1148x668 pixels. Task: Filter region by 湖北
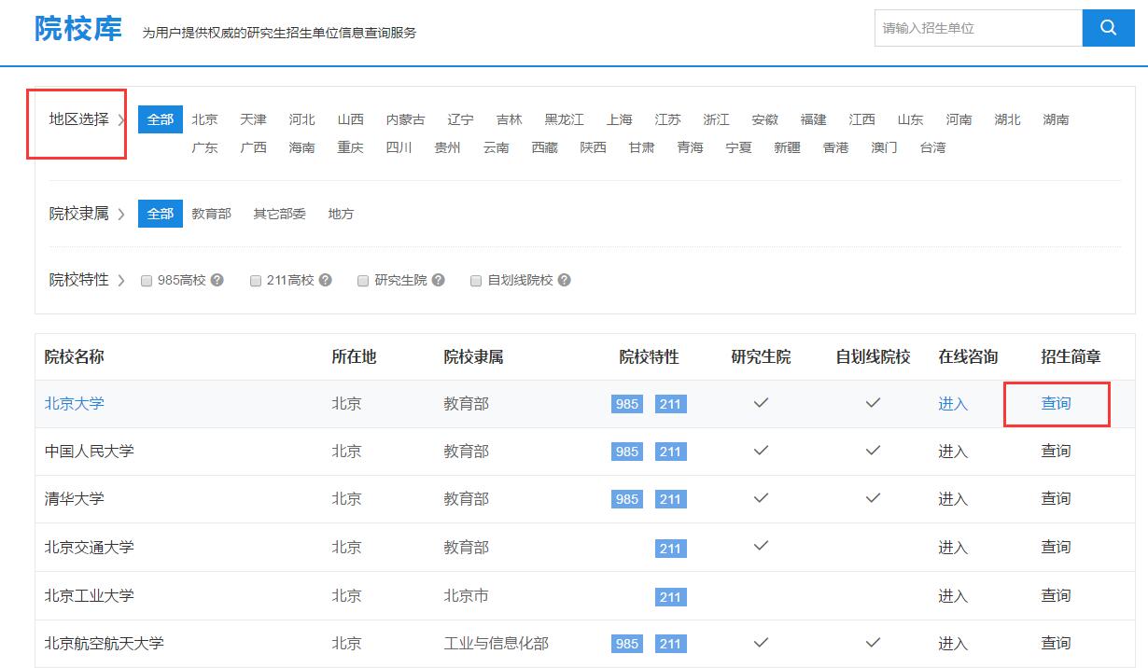[x=1008, y=119]
